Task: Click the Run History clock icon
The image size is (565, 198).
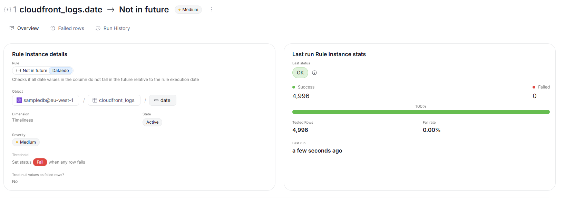Action: tap(98, 28)
